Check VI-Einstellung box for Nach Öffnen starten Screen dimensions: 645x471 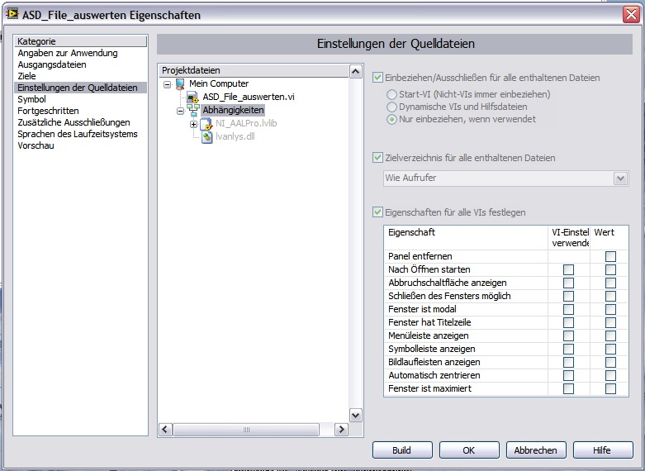point(568,269)
